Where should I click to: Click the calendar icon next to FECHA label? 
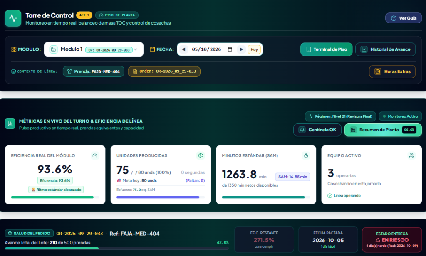tap(152, 49)
